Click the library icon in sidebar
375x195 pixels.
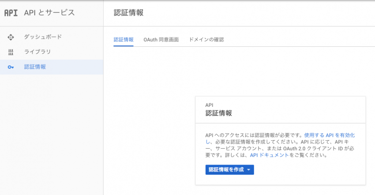(x=11, y=52)
